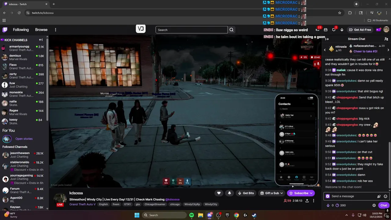
Task: Click the Open stories link
Action: point(24,139)
